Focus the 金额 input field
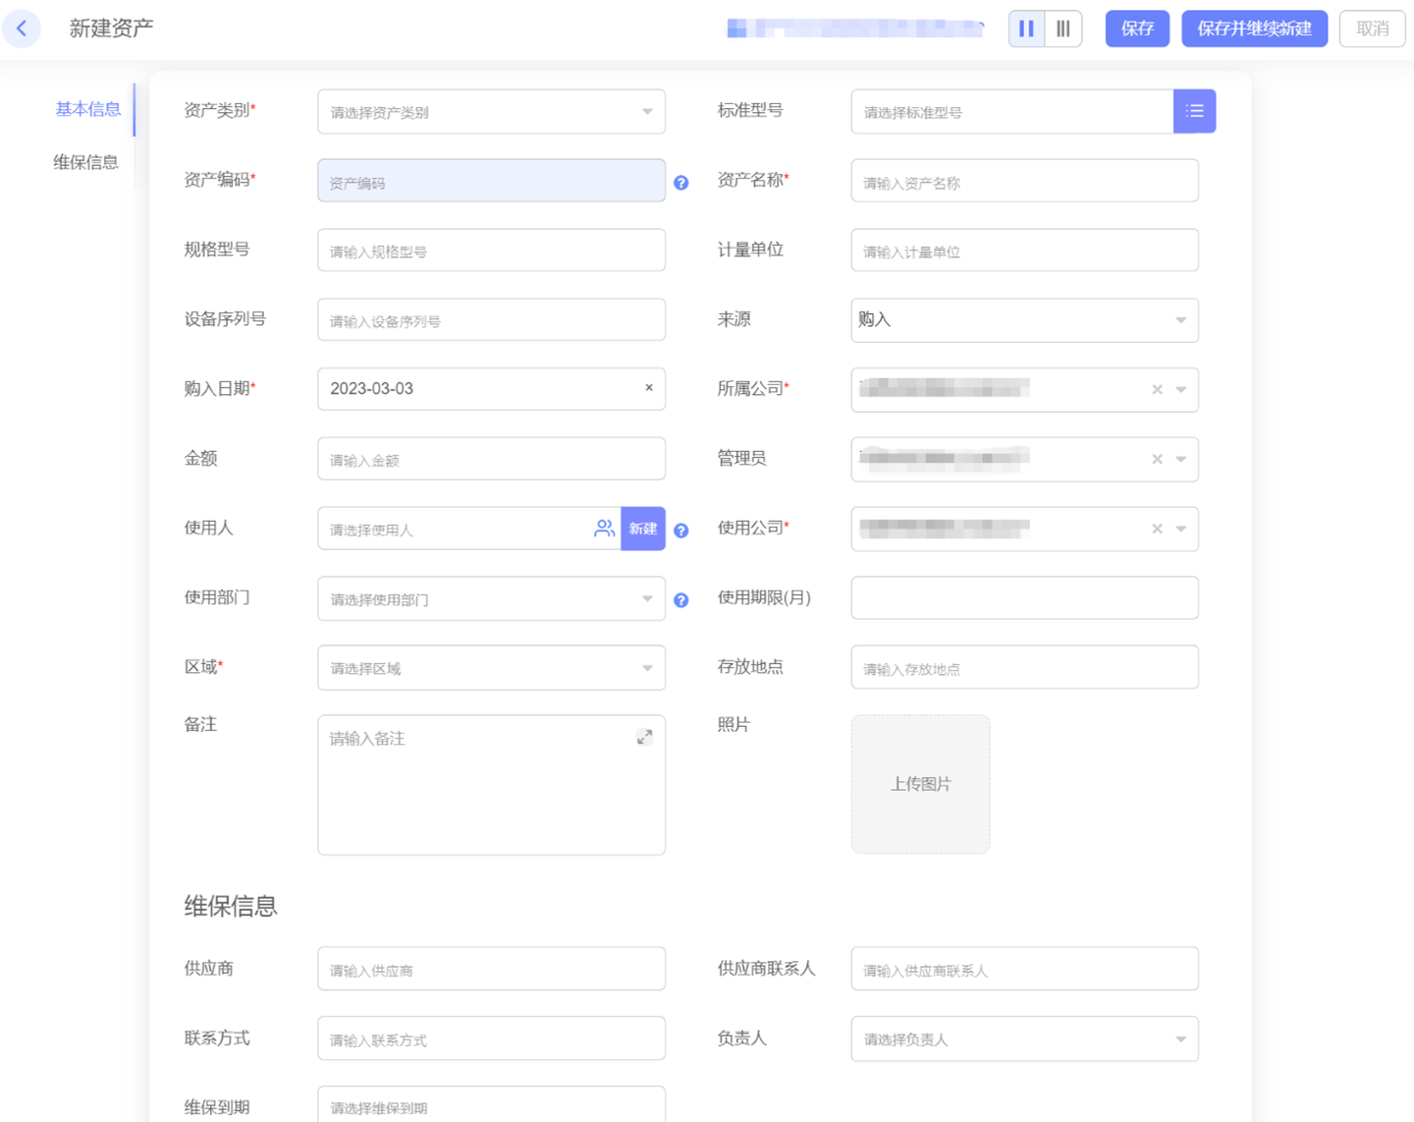The height and width of the screenshot is (1122, 1414). coord(491,459)
